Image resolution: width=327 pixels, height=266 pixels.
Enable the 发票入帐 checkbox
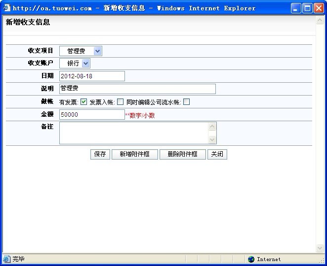coord(120,102)
